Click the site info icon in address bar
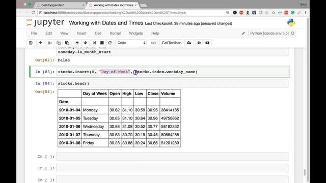 click(41, 13)
